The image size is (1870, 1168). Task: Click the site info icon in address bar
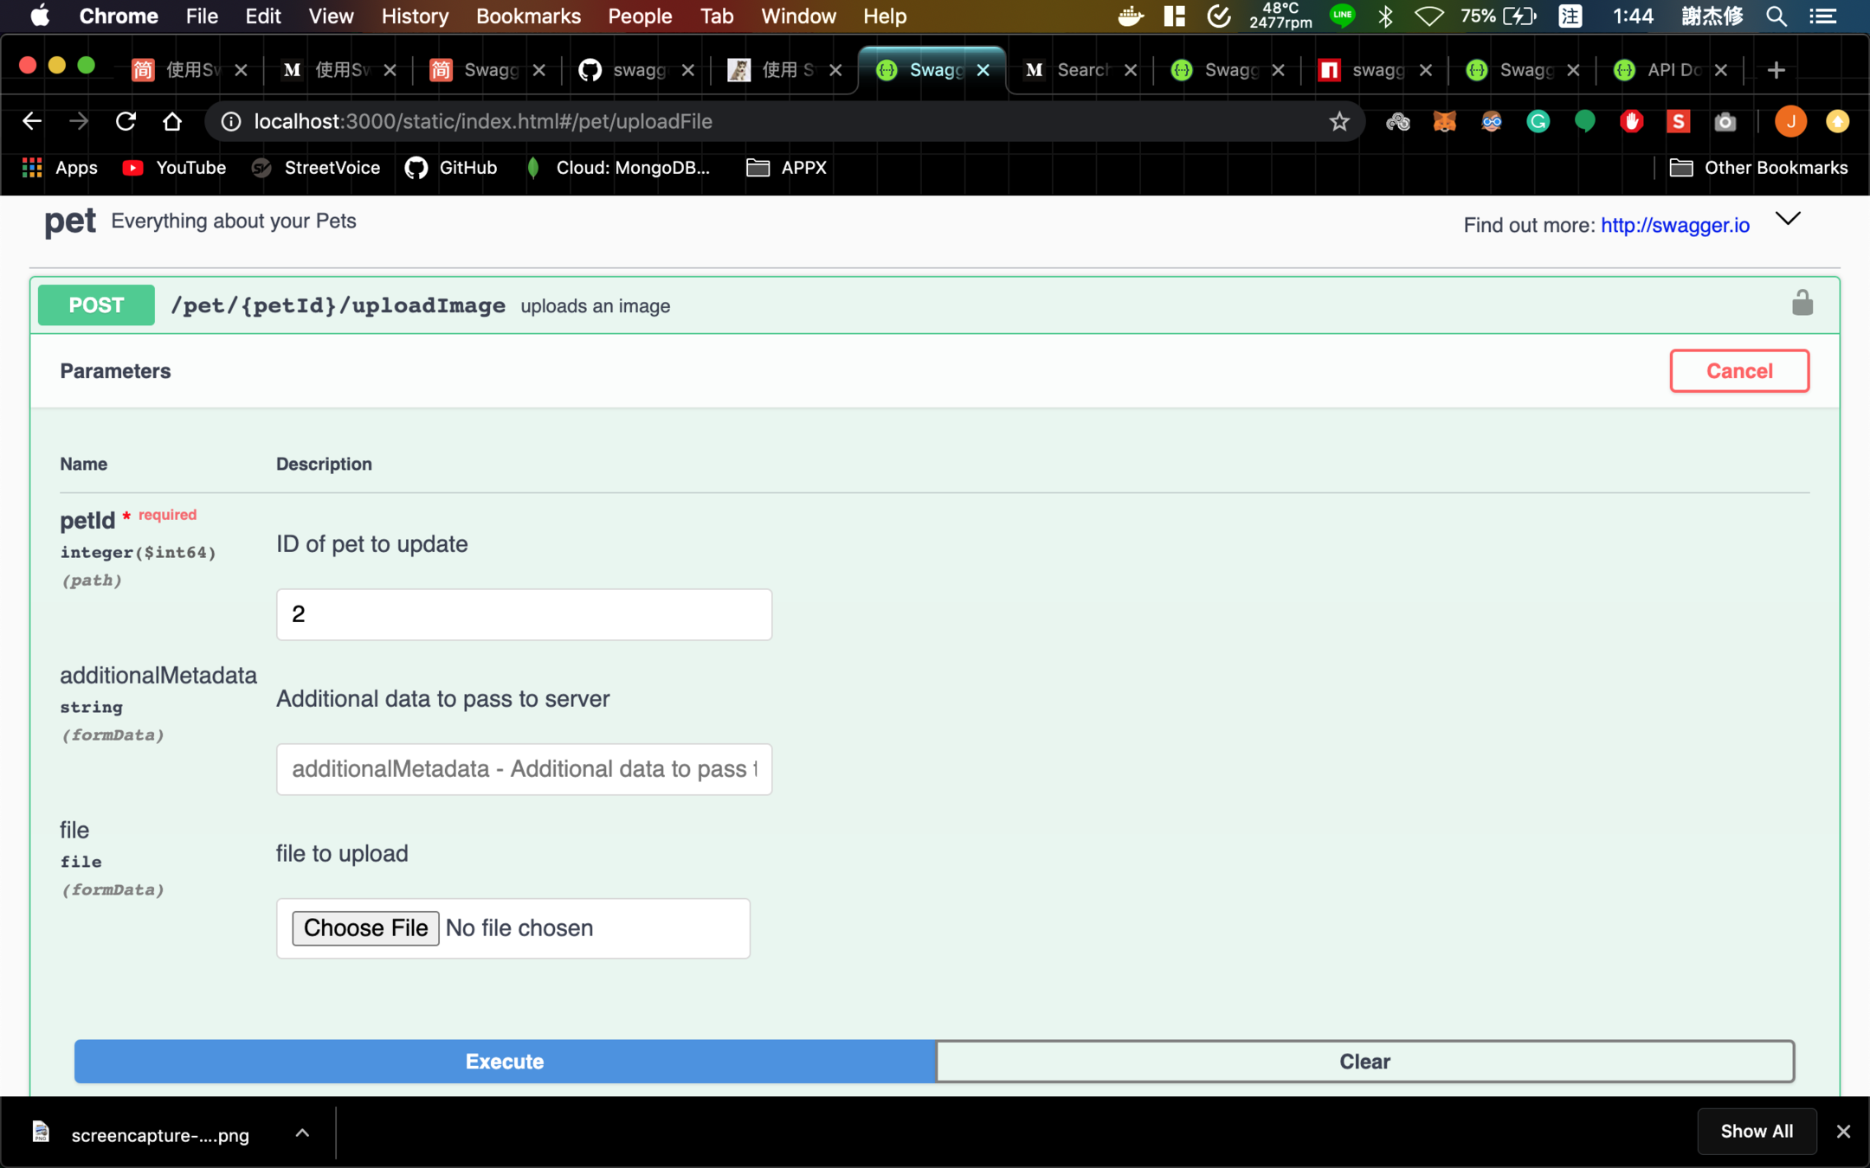pos(231,122)
